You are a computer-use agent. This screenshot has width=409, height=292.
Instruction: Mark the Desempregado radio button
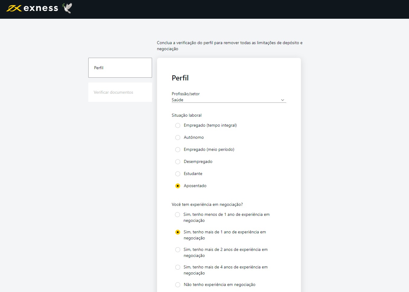[178, 161]
